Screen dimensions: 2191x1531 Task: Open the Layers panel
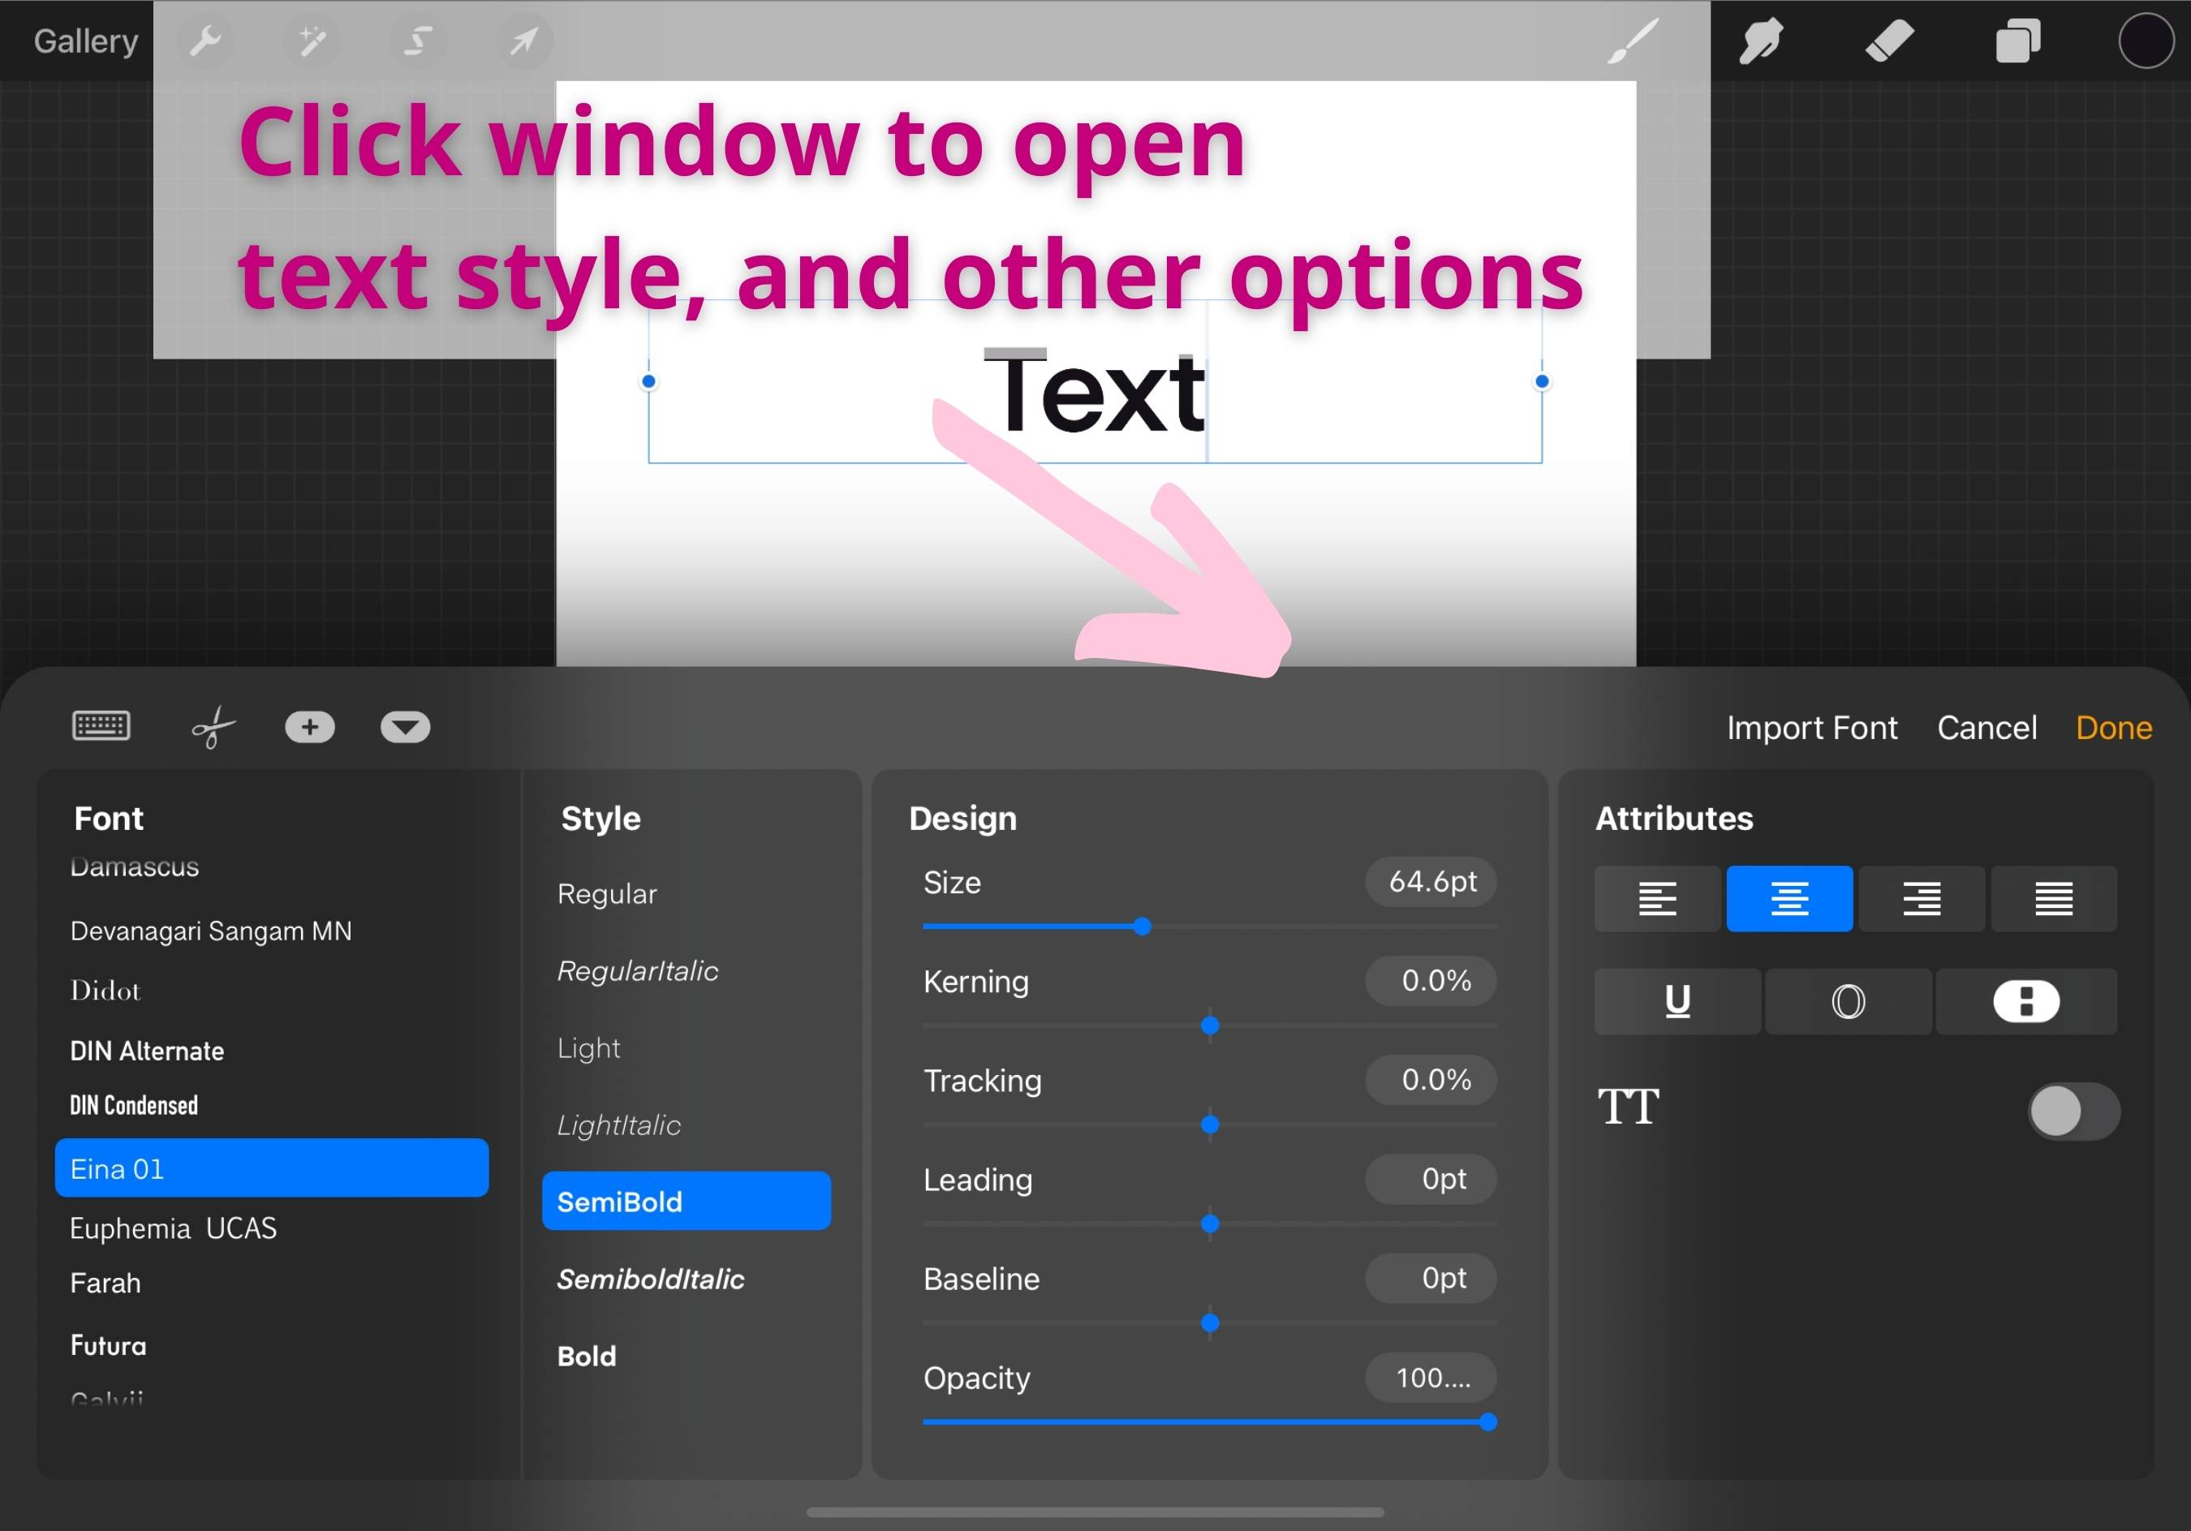pyautogui.click(x=2018, y=41)
